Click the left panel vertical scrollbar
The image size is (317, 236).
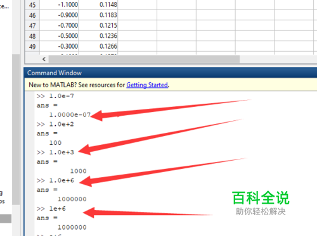(16, 129)
